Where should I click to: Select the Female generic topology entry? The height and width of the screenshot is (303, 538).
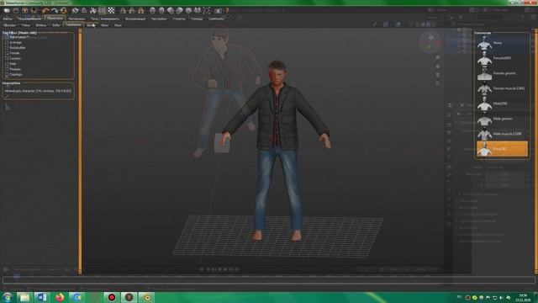point(503,73)
